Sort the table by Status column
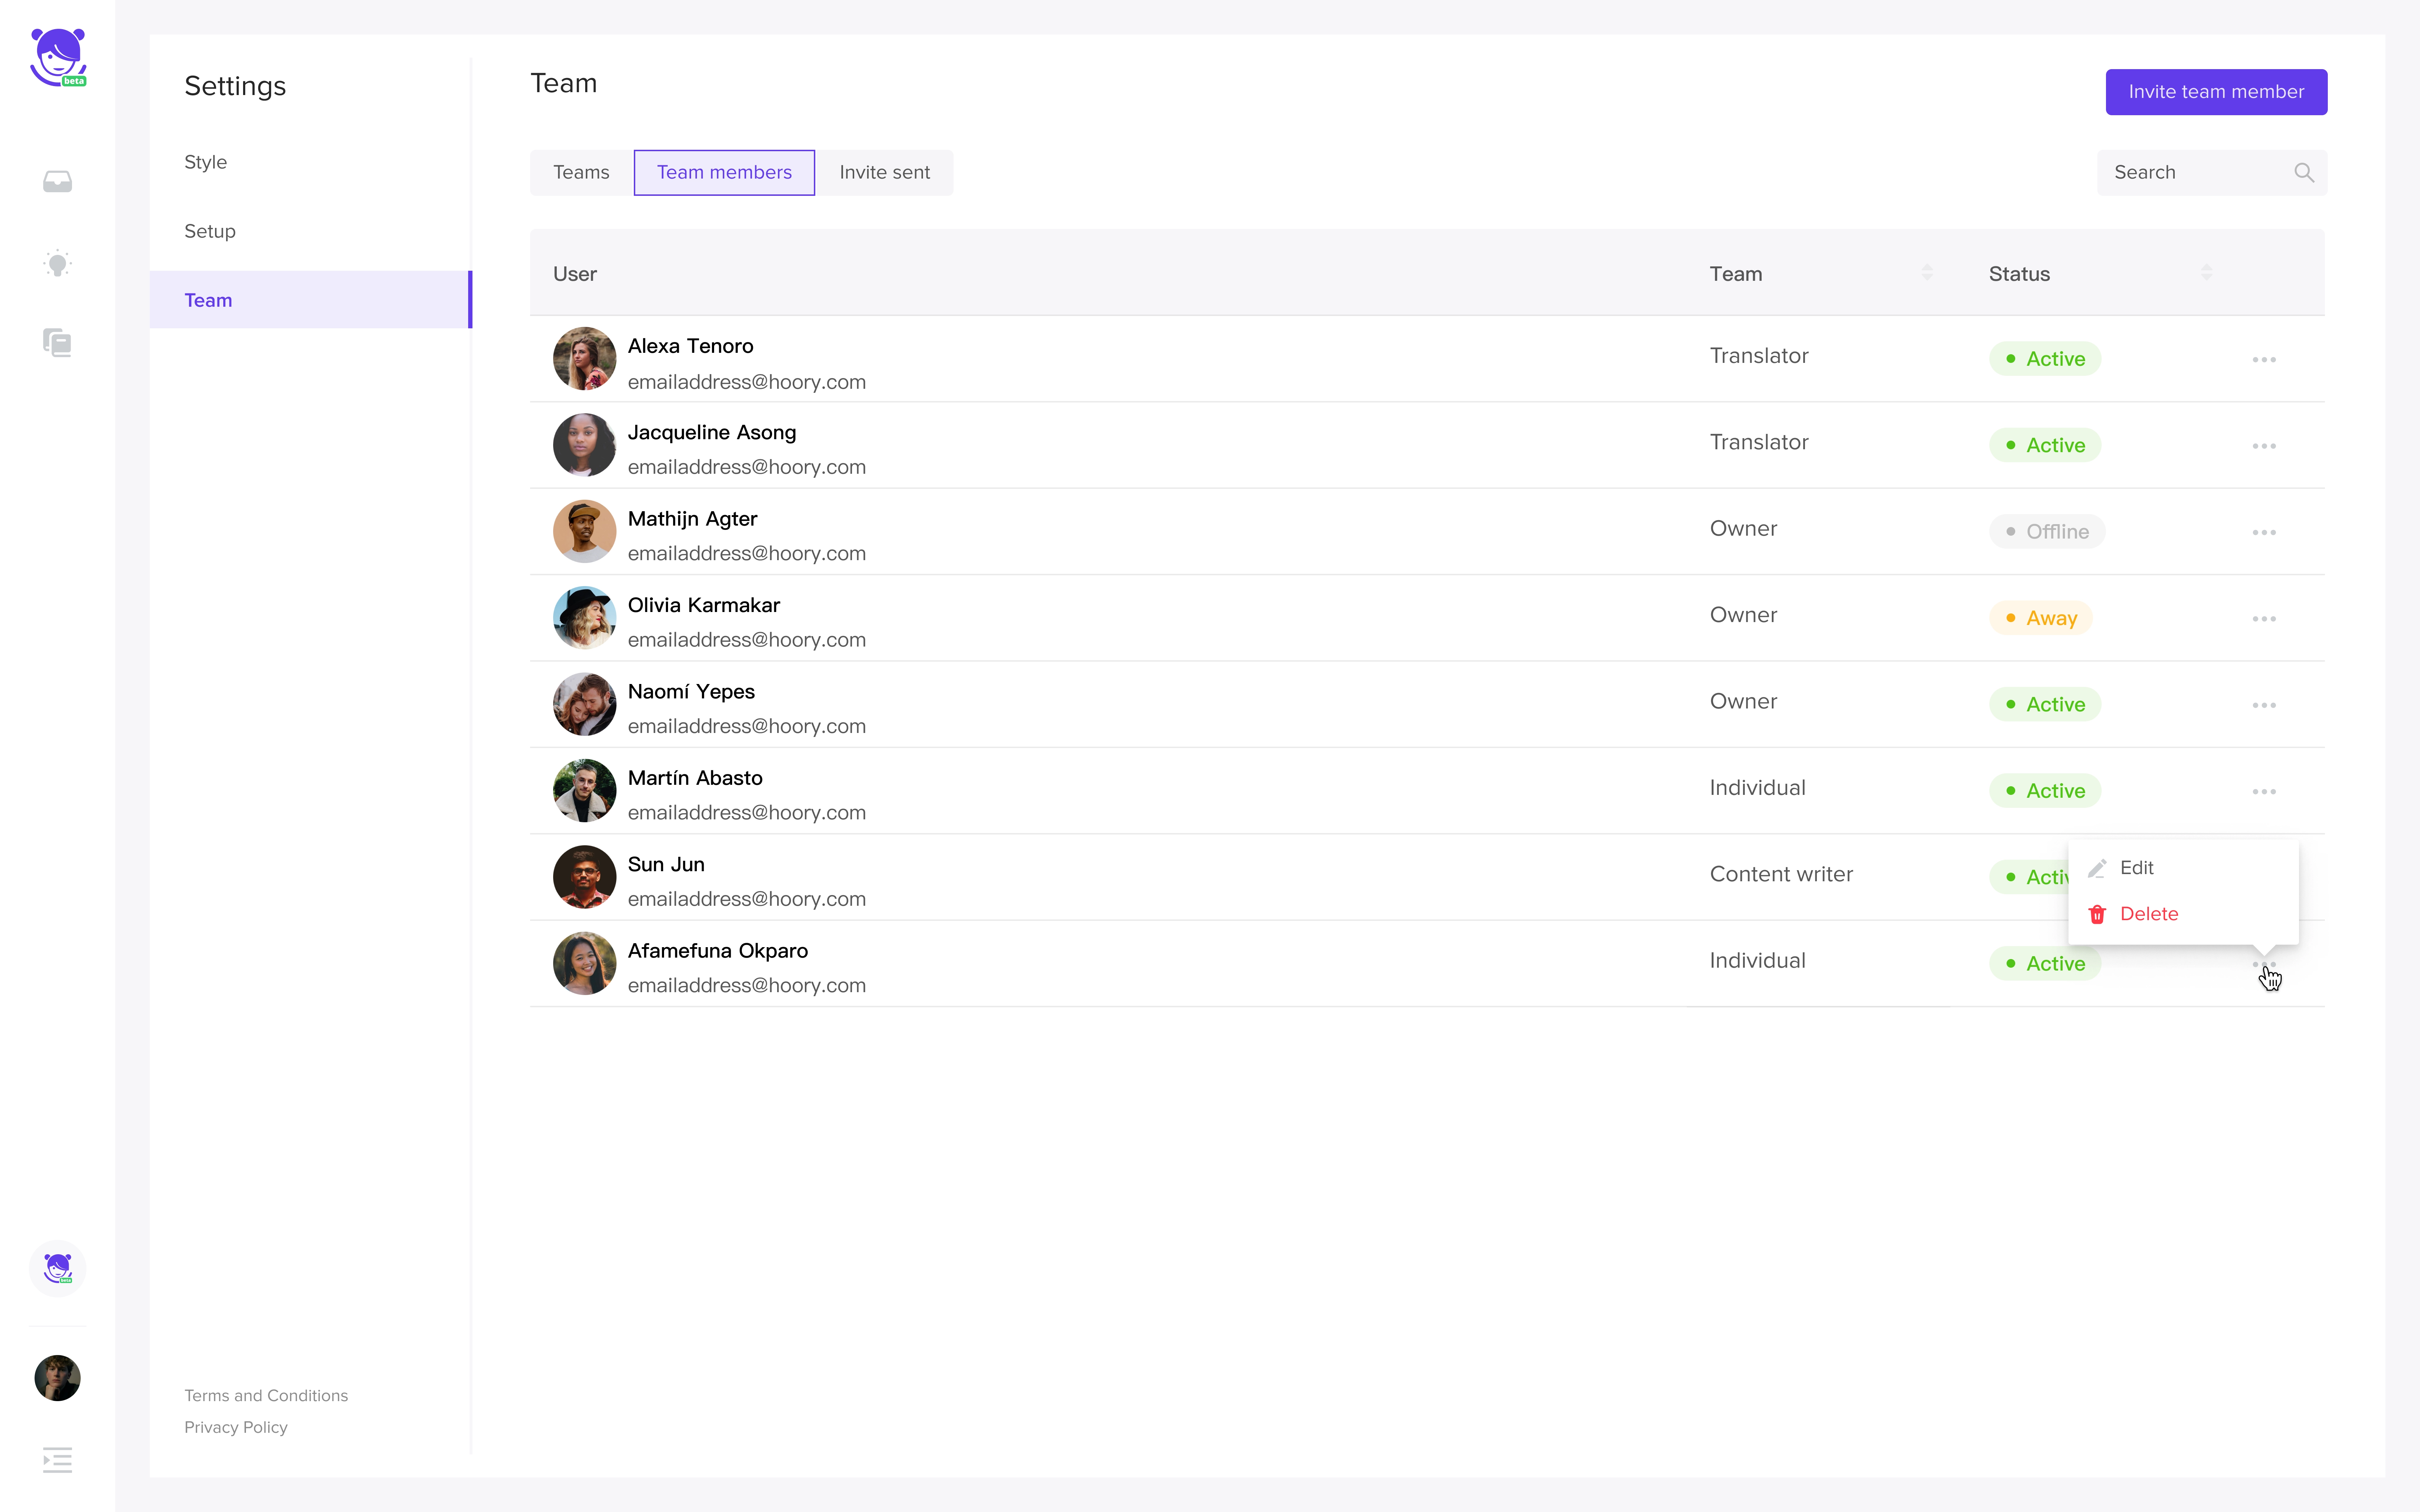 pos(2207,273)
